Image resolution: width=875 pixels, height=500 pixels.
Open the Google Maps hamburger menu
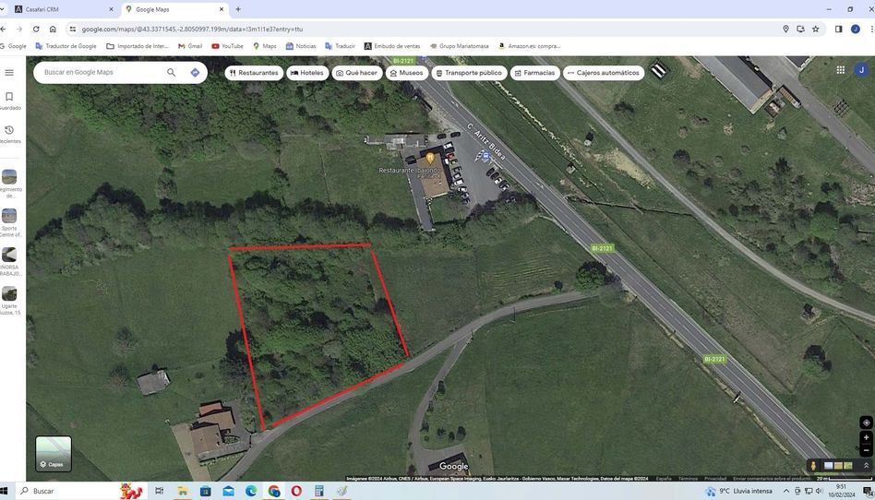(9, 72)
